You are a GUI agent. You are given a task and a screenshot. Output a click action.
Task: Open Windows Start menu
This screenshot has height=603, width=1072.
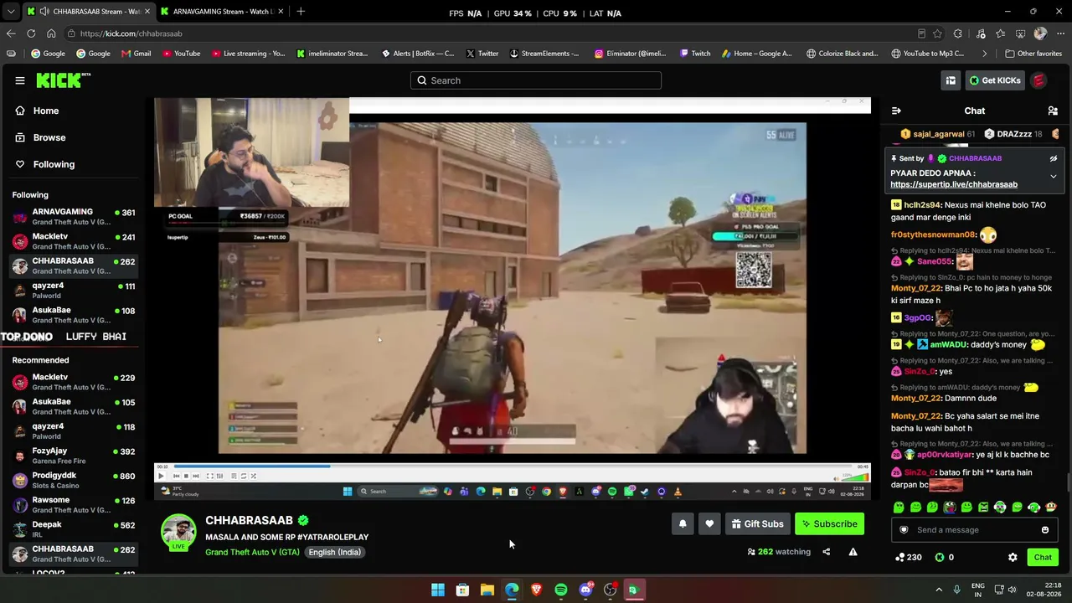click(437, 590)
